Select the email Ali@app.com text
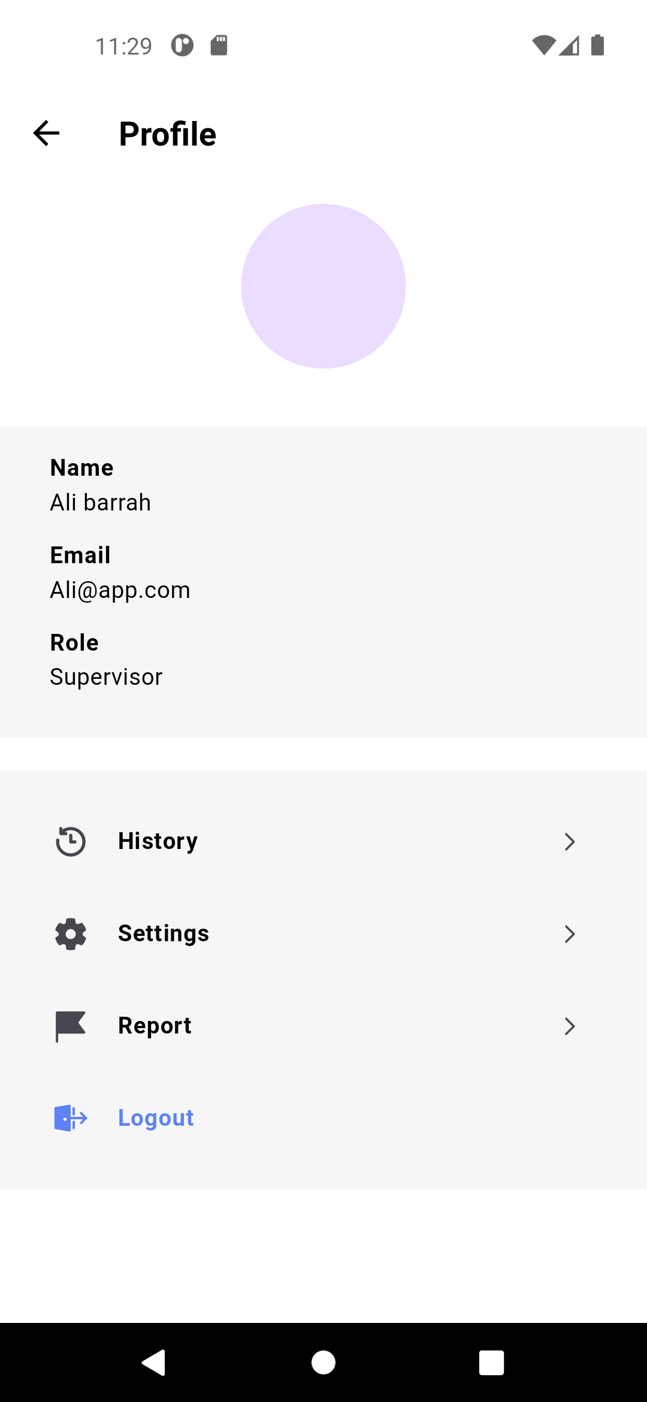 [120, 590]
